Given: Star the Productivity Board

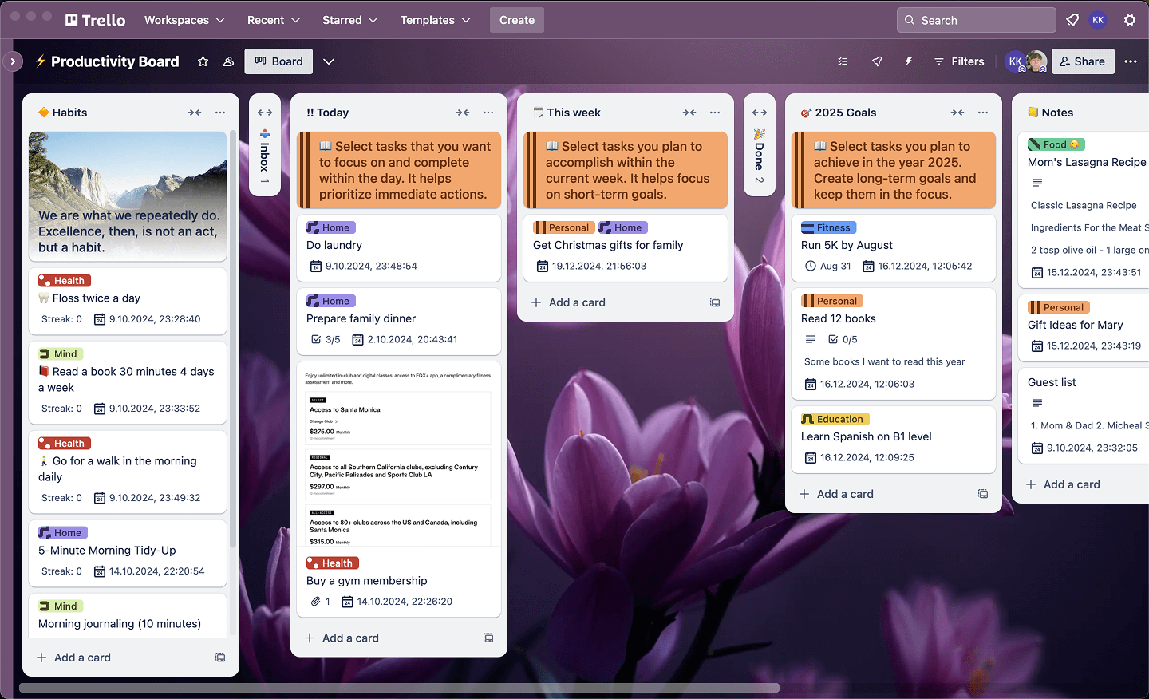Looking at the screenshot, I should 203,61.
